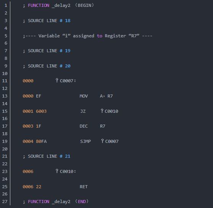The height and width of the screenshot is (208, 213).
Task: Click the opcode bytes 6003
Action: tap(41, 111)
